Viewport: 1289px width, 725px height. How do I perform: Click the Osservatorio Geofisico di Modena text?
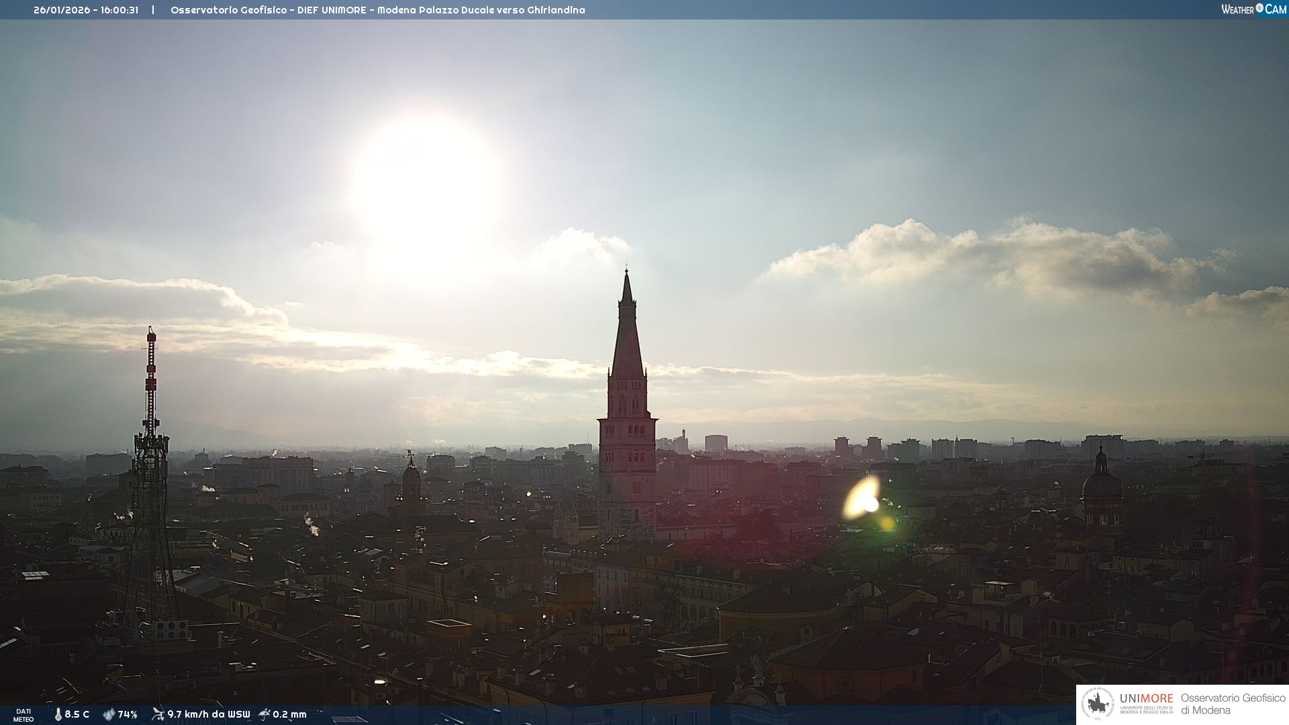tap(1233, 704)
